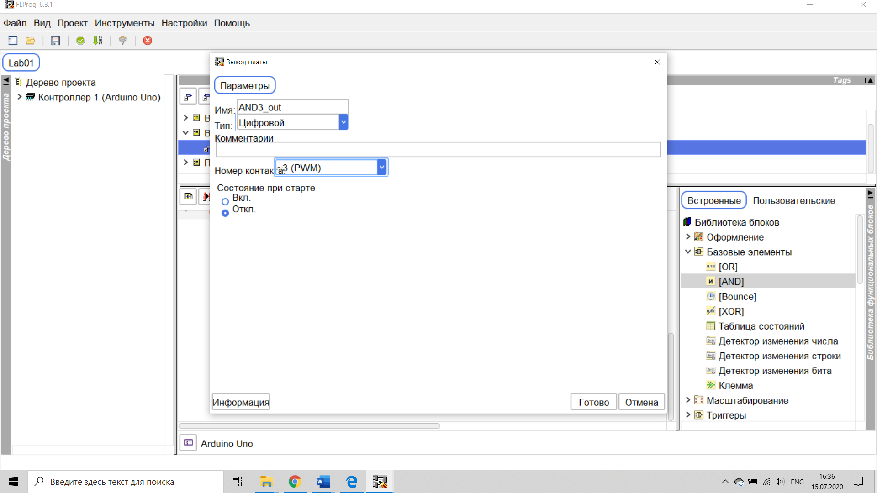Viewport: 877px width, 493px height.
Task: Click the Arduino Uno board icon at bottom
Action: coord(188,443)
